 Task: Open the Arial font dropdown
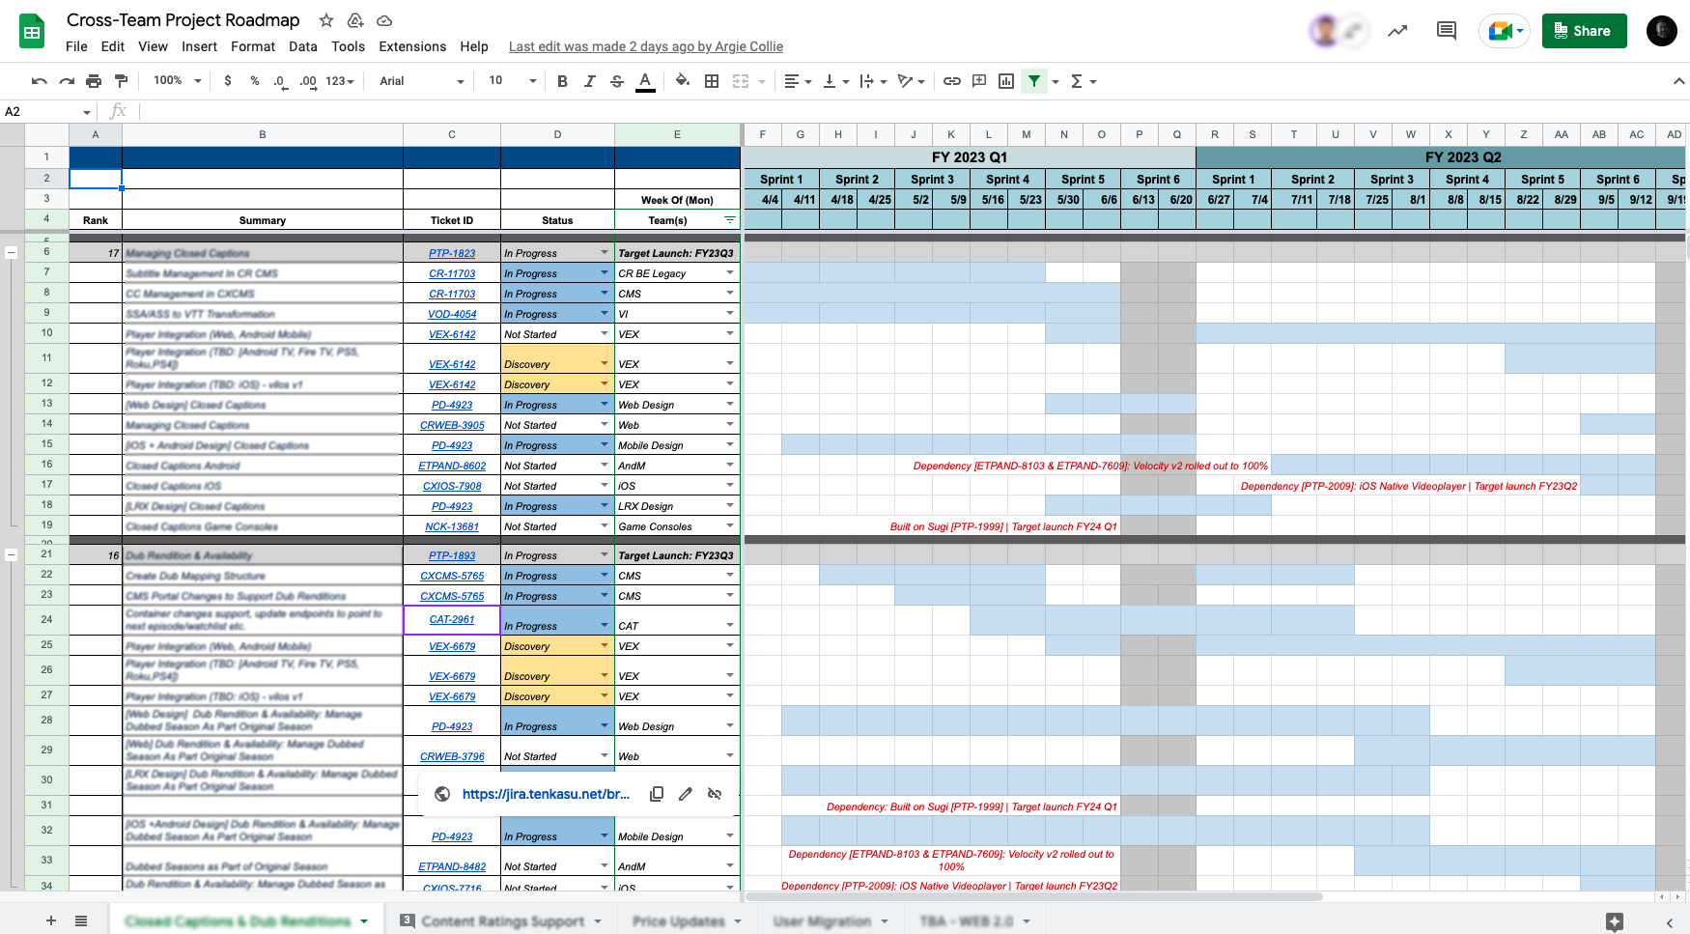click(422, 81)
